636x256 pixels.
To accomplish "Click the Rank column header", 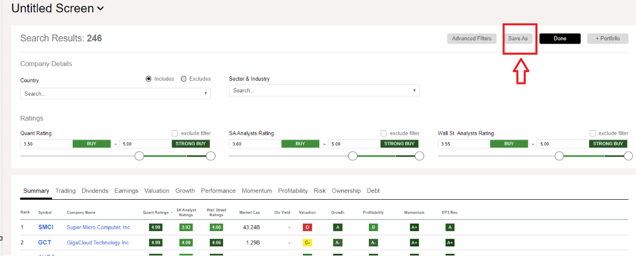I will coord(24,212).
